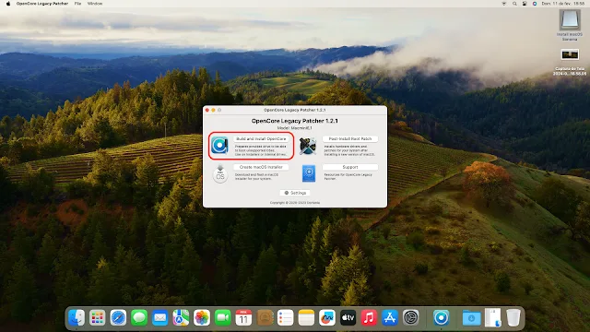Minimize the patcher window with yellow button
This screenshot has width=590, height=332.
tap(213, 110)
